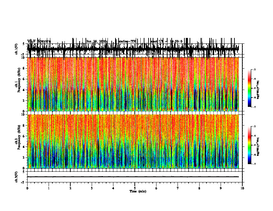This screenshot has height=211, width=273.
Task: Click the "start UT = 14:50: 0" header
Action: (x=166, y=41)
